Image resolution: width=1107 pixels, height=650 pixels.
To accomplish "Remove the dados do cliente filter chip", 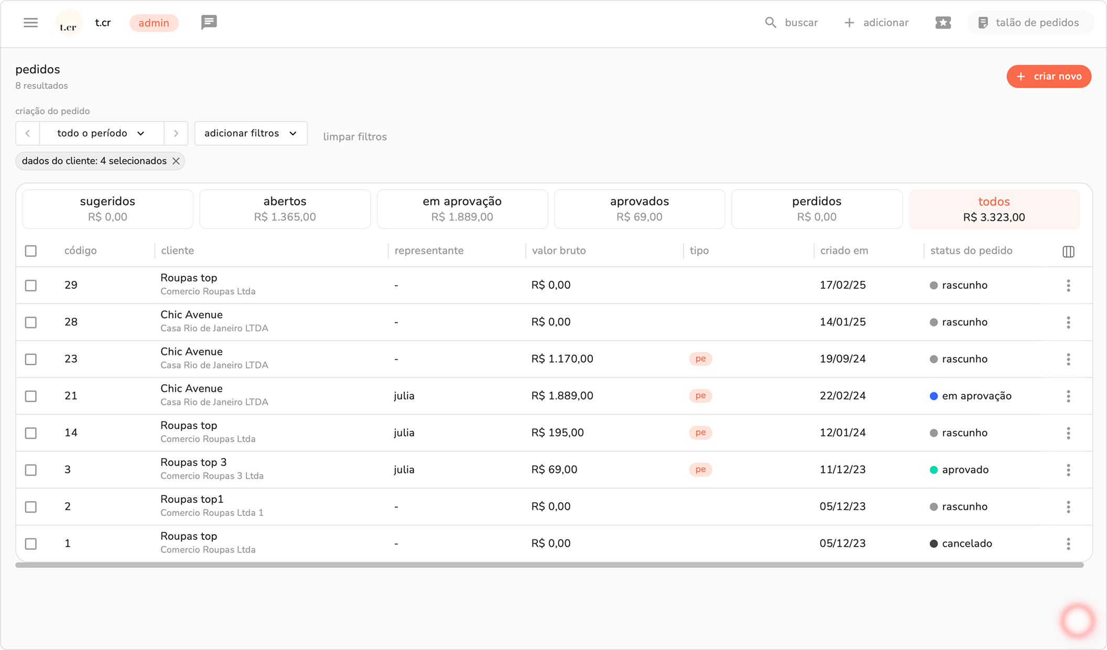I will pos(176,161).
